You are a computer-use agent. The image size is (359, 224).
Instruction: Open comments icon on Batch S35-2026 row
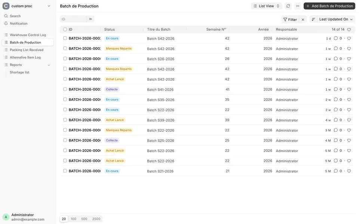click(x=336, y=99)
